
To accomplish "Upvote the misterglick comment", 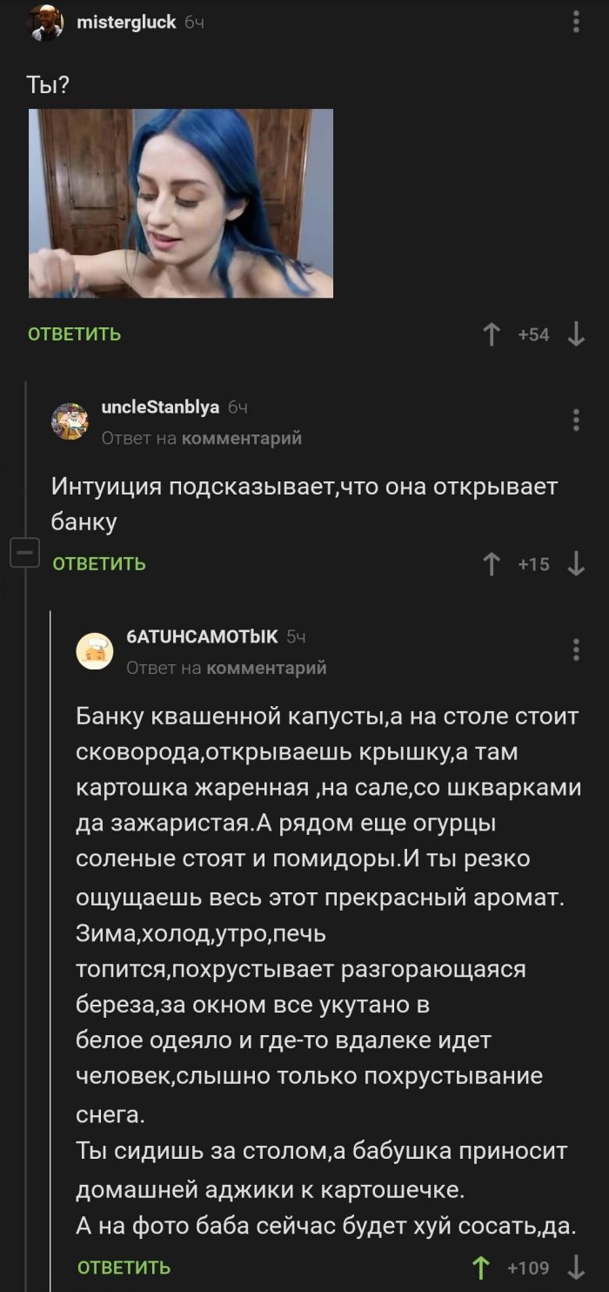I will 492,334.
